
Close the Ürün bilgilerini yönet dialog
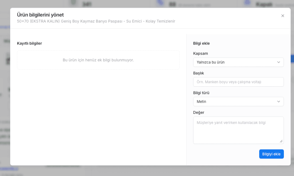pyautogui.click(x=282, y=16)
